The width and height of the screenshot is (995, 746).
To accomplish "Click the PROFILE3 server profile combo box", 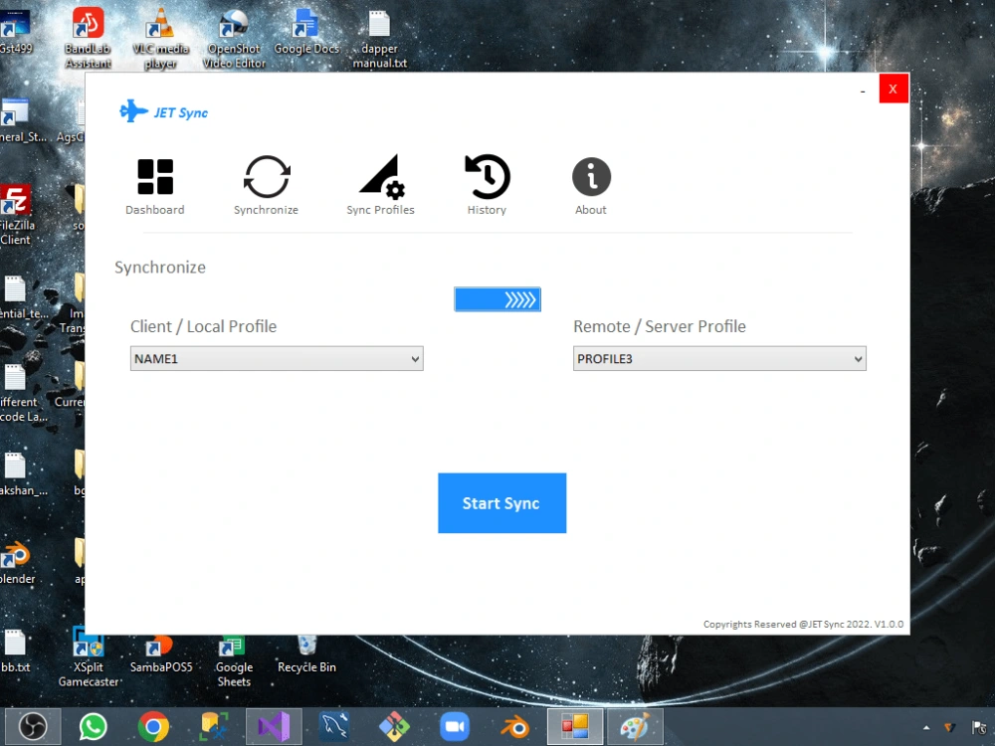I will point(719,358).
